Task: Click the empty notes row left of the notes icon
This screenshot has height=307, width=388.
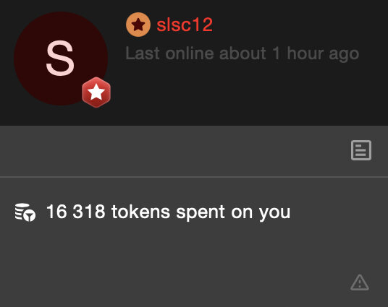Action: [173, 151]
